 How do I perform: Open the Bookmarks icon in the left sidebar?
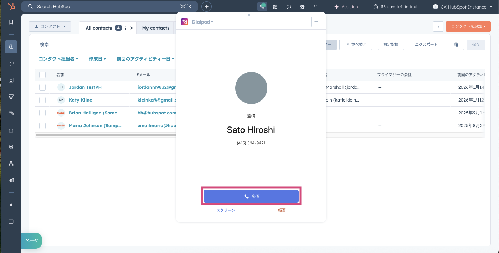11,22
